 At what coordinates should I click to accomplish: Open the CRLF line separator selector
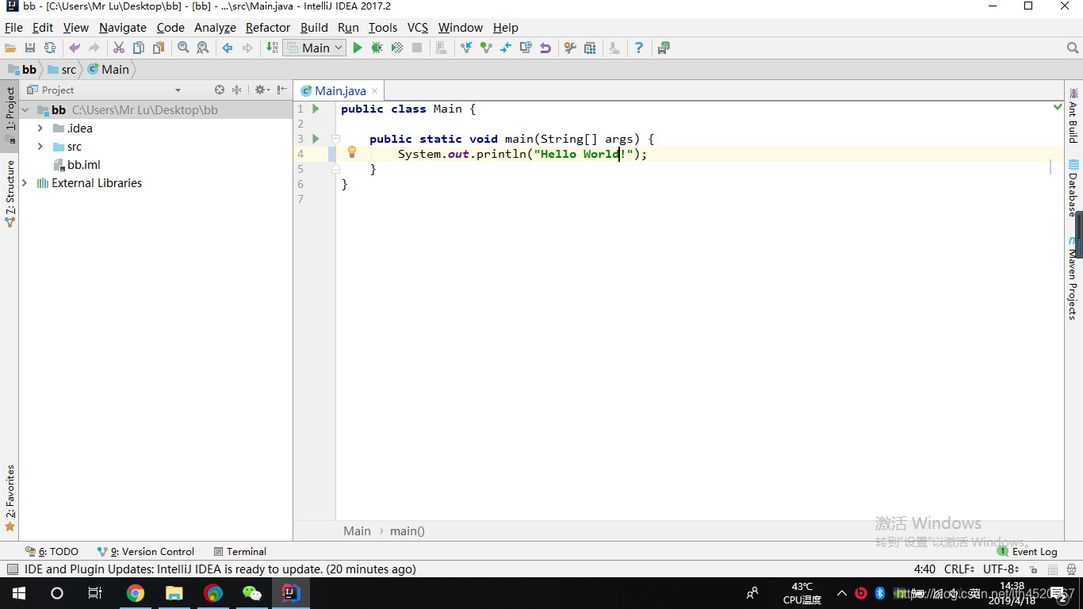pyautogui.click(x=959, y=569)
